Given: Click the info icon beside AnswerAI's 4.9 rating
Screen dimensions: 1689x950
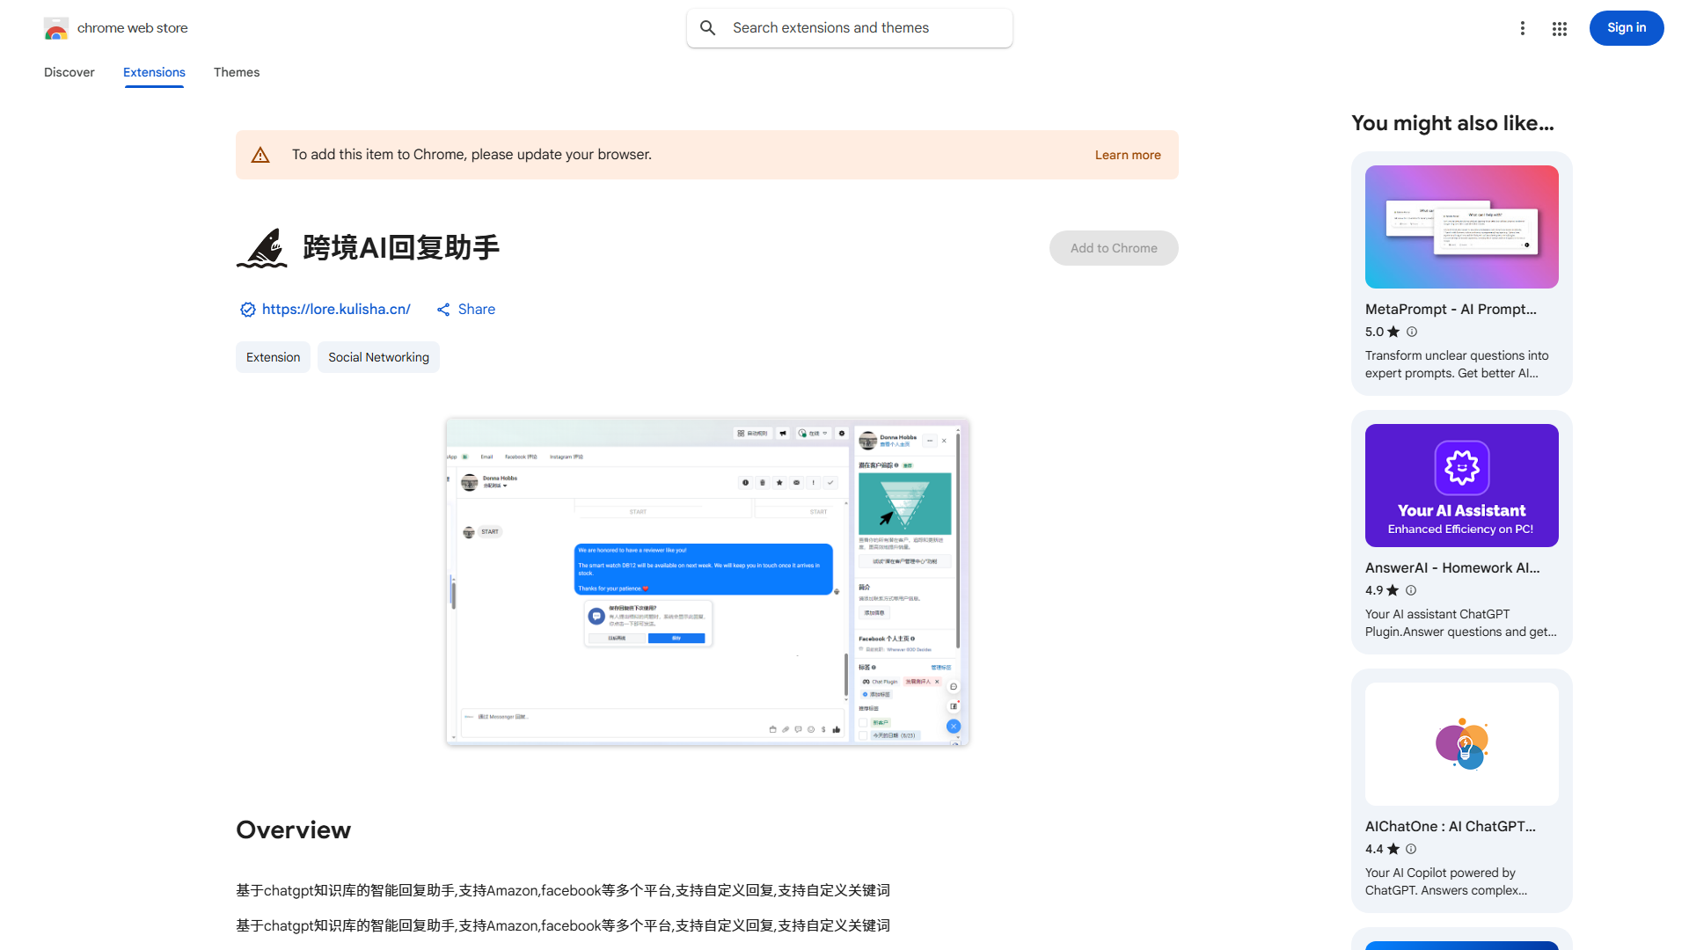Looking at the screenshot, I should [1410, 590].
